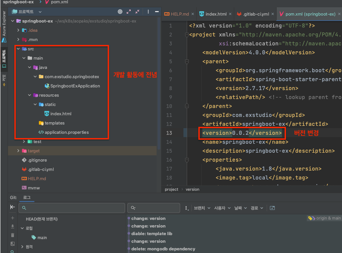This screenshot has height=253, width=342.
Task: Collapse the 로컬 local branches group
Action: [22, 228]
